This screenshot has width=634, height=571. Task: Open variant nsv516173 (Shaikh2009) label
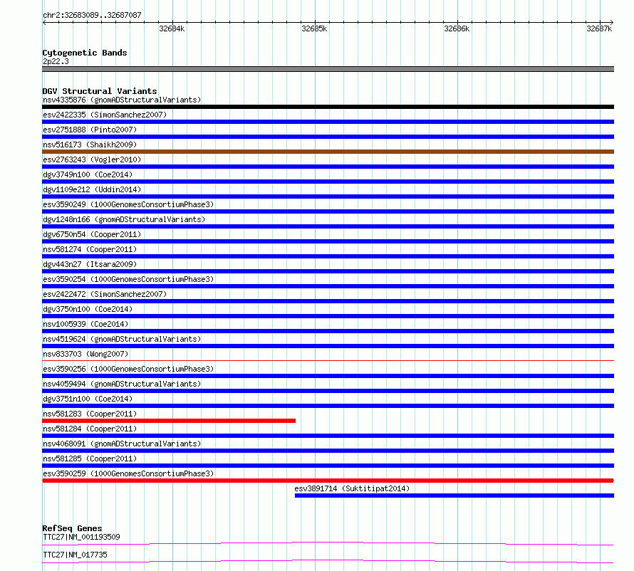pos(90,145)
